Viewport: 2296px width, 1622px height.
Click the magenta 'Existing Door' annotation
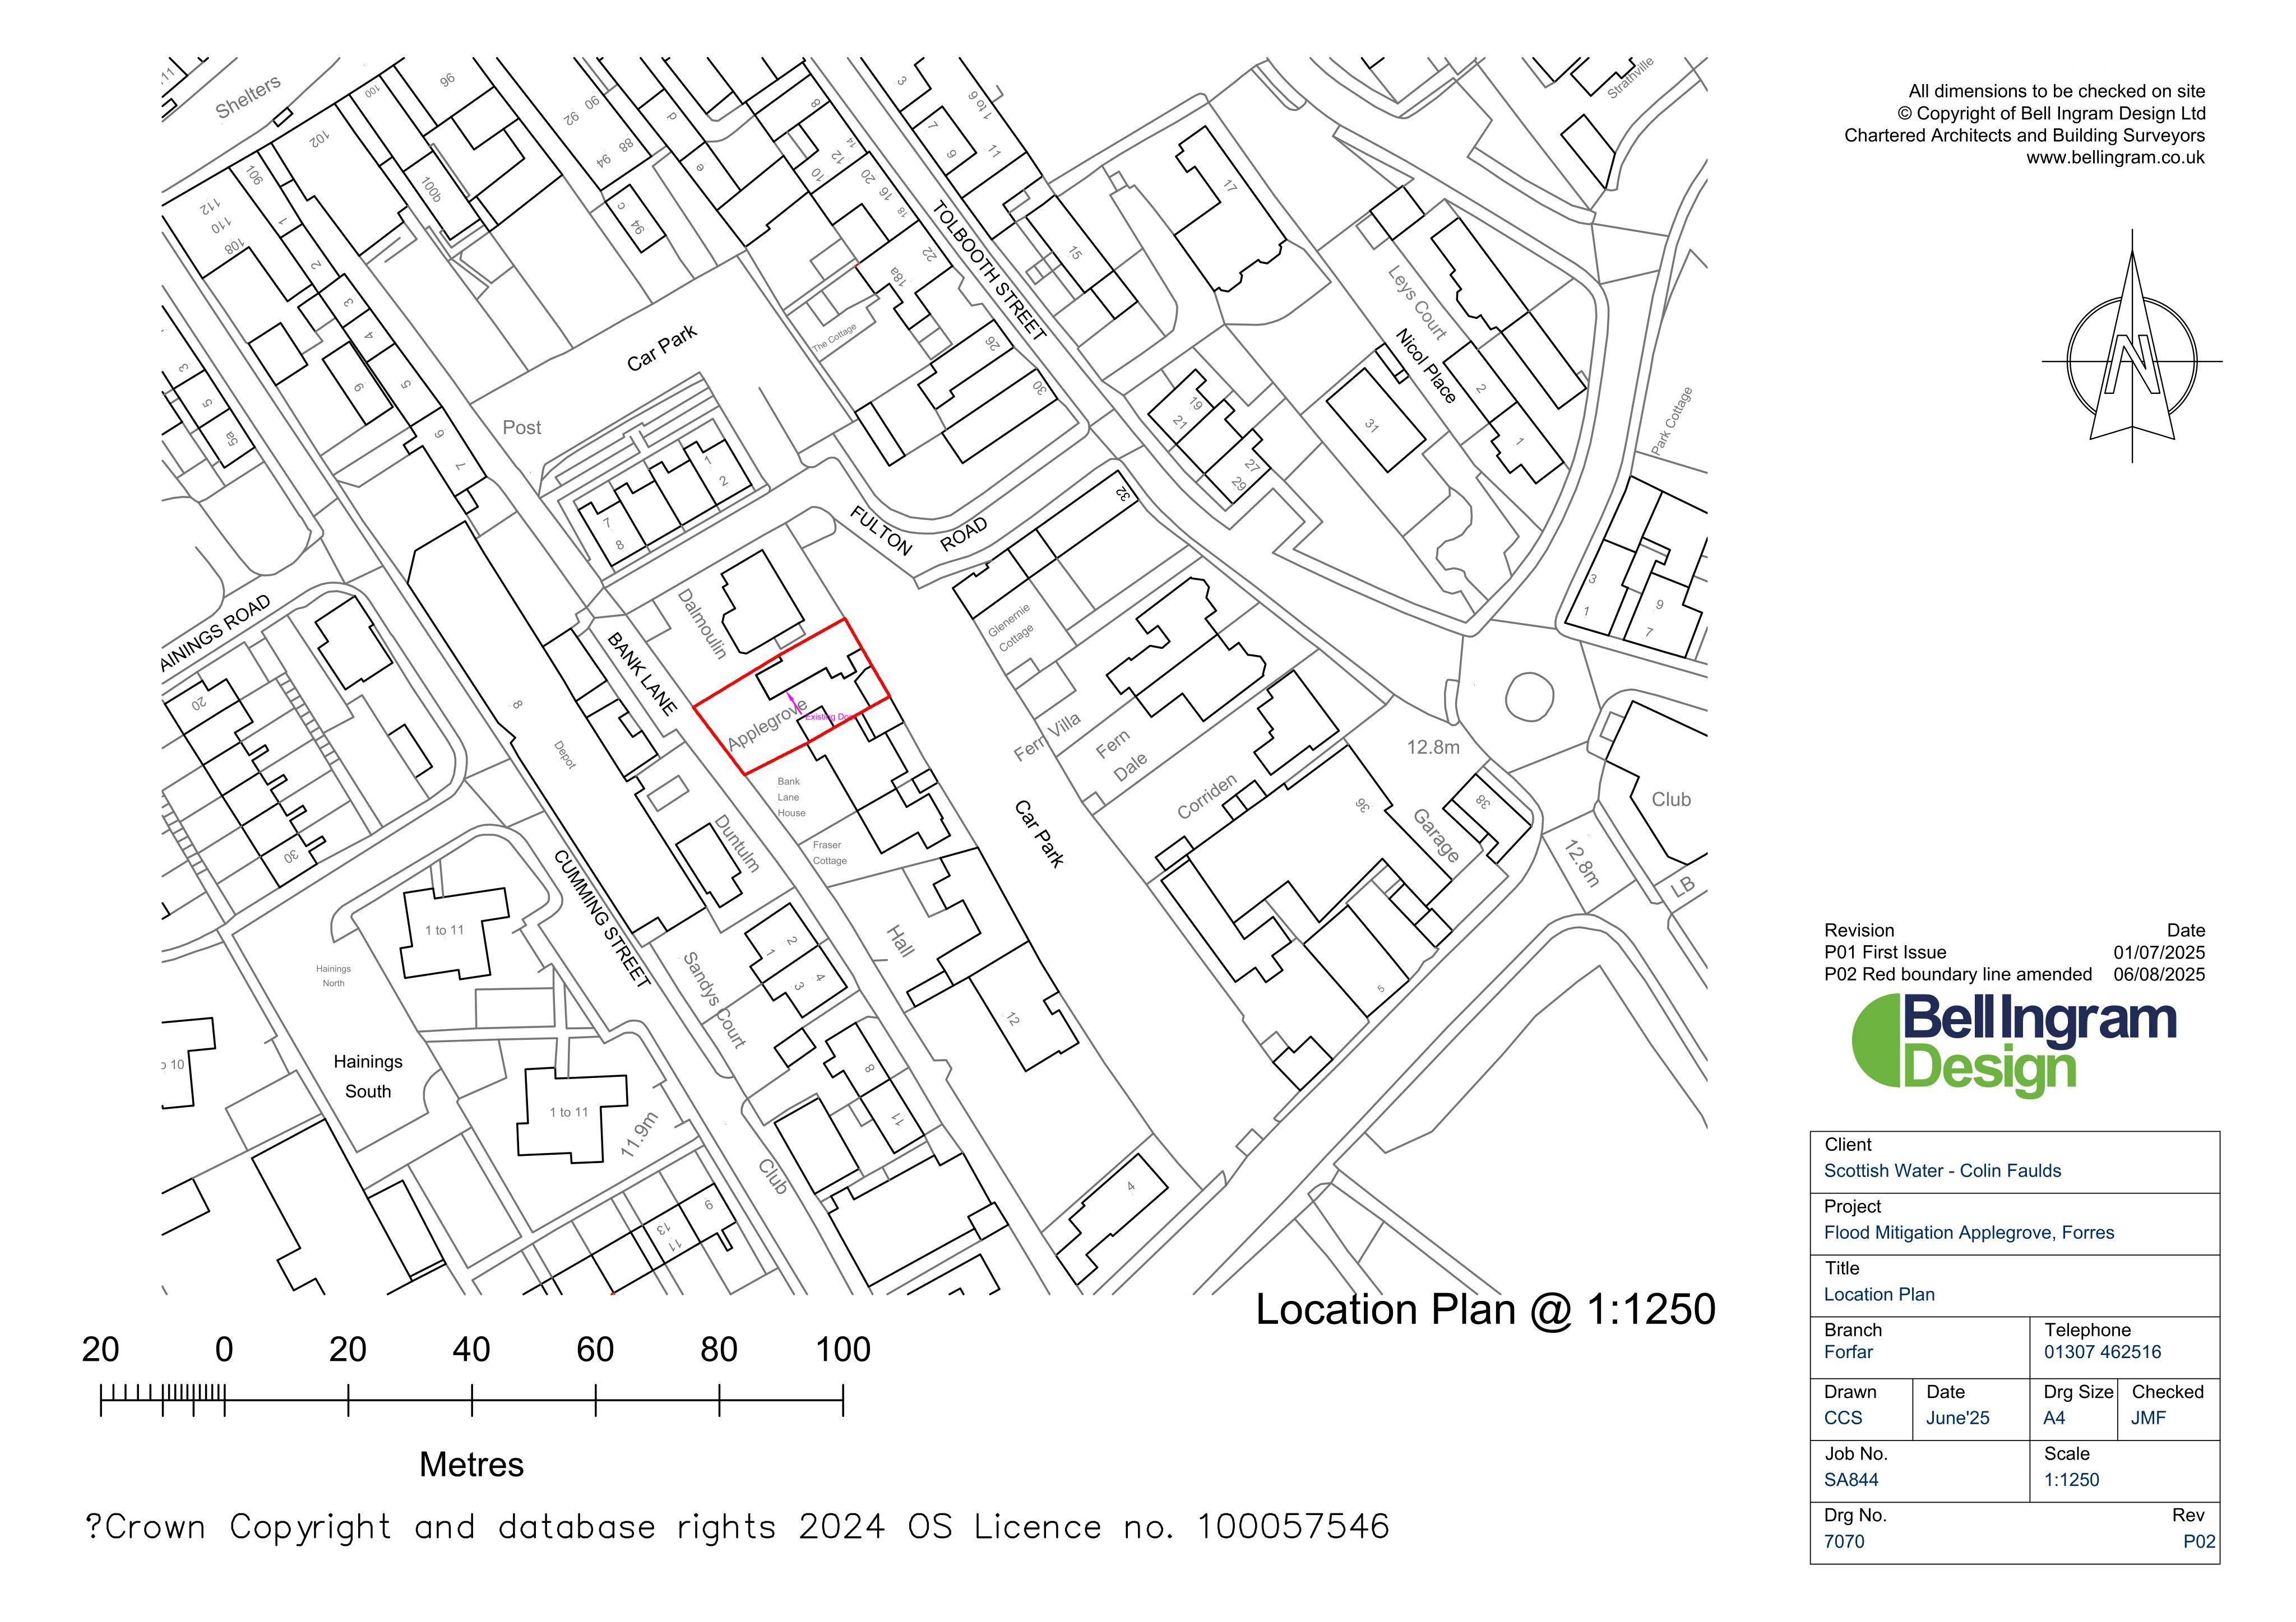pyautogui.click(x=829, y=717)
